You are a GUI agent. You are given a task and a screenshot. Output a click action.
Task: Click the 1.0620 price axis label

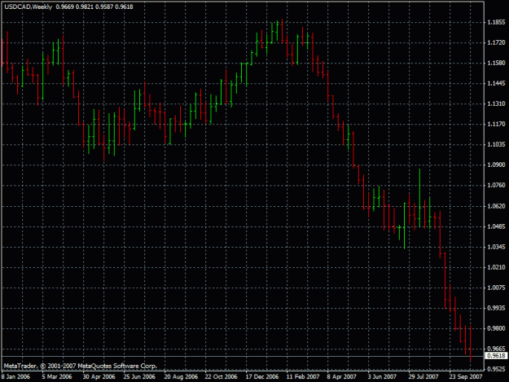coord(496,206)
